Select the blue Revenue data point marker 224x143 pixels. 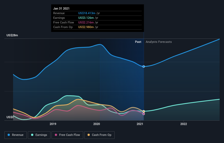click(144, 66)
